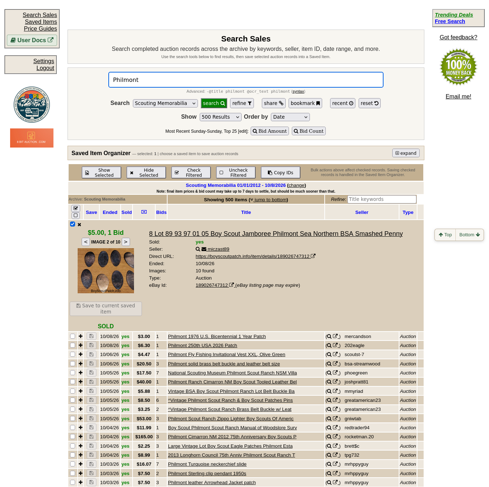Click the Title keywords refine field
This screenshot has width=489, height=487.
pos(382,199)
